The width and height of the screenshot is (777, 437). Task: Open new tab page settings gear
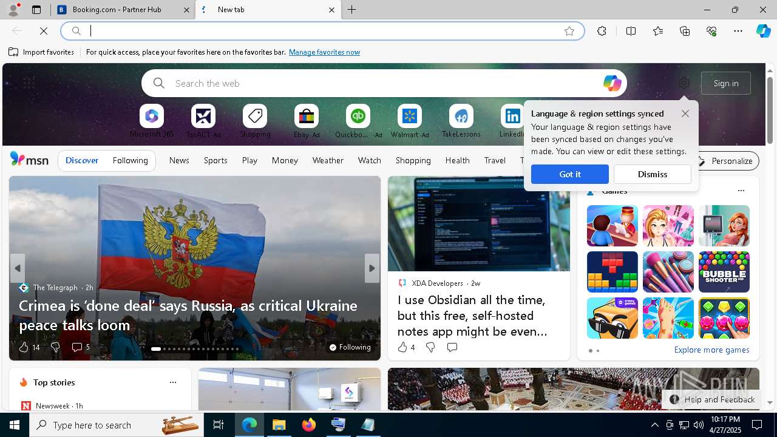pyautogui.click(x=684, y=83)
